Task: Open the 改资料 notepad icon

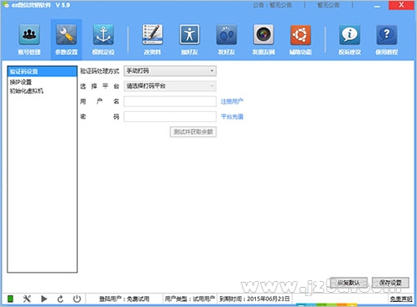Action: click(x=152, y=35)
